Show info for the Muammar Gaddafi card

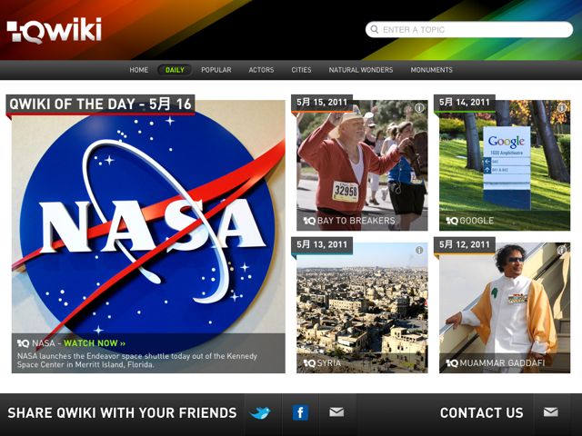[x=562, y=251]
